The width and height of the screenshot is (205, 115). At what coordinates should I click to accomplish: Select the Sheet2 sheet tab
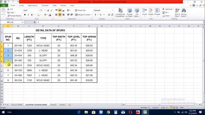click(53, 105)
